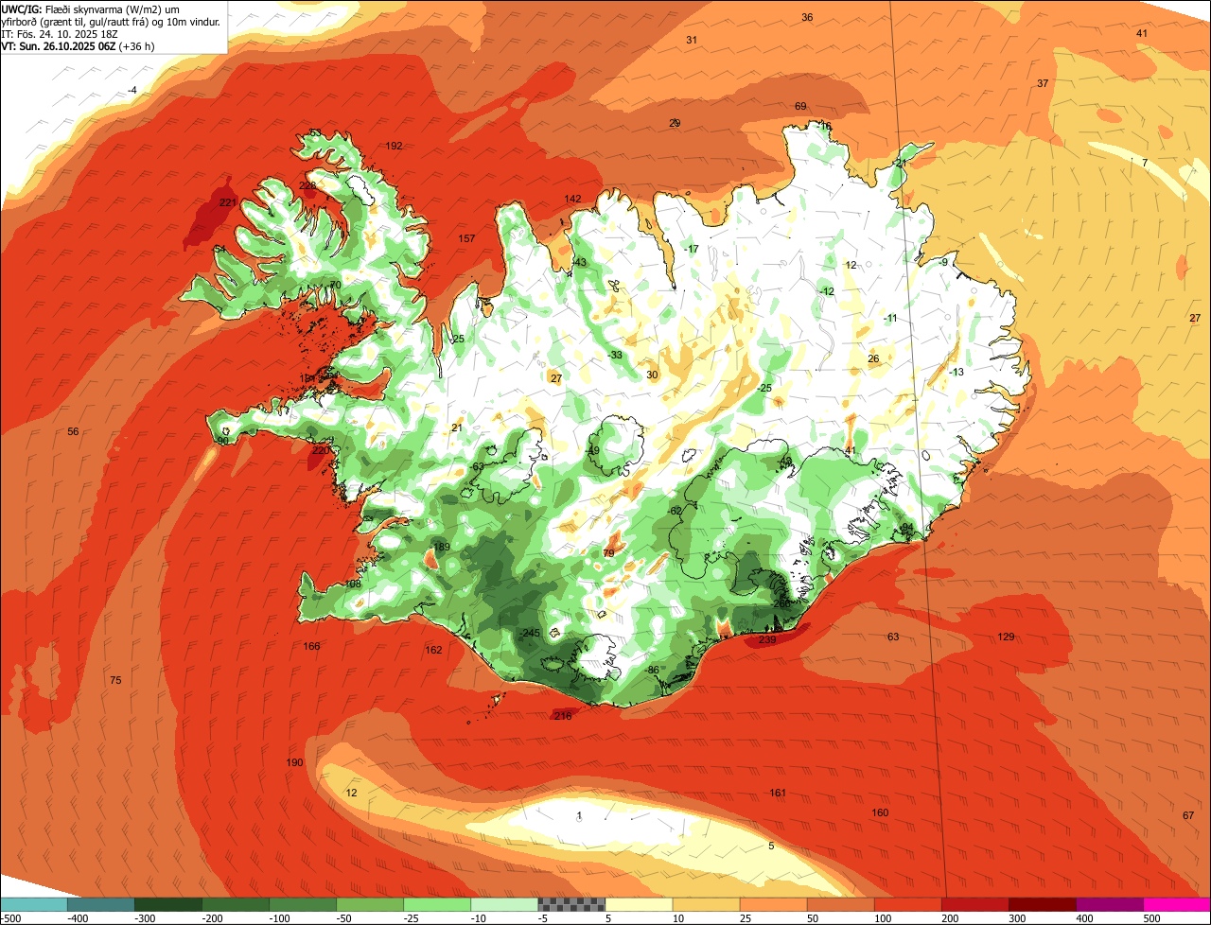Click the map value '129' southeast of Iceland
Image resolution: width=1211 pixels, height=925 pixels.
coord(1006,637)
